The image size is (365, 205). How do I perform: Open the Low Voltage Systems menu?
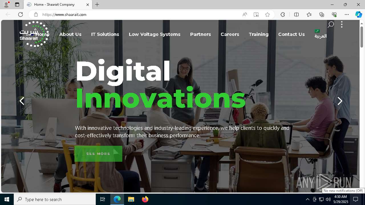pos(155,34)
